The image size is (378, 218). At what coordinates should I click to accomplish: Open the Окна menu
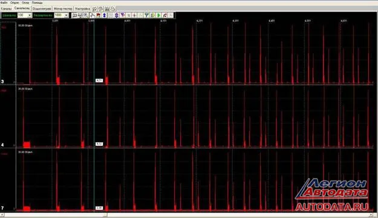[x=25, y=2]
